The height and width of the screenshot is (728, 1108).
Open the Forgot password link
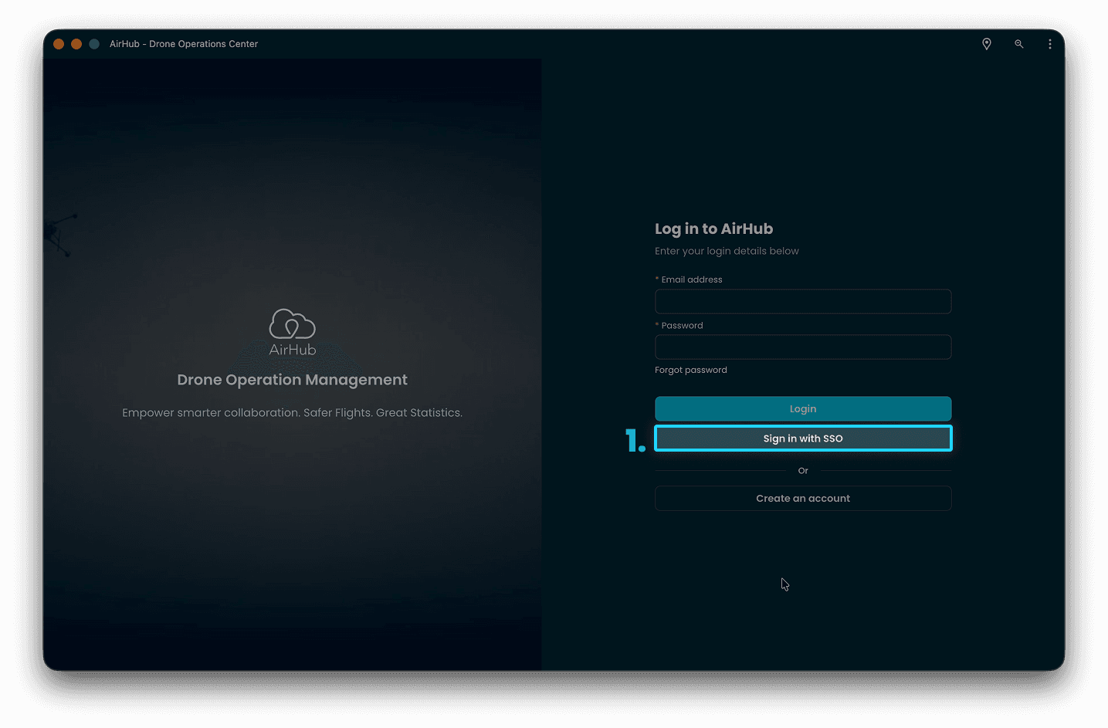(690, 370)
